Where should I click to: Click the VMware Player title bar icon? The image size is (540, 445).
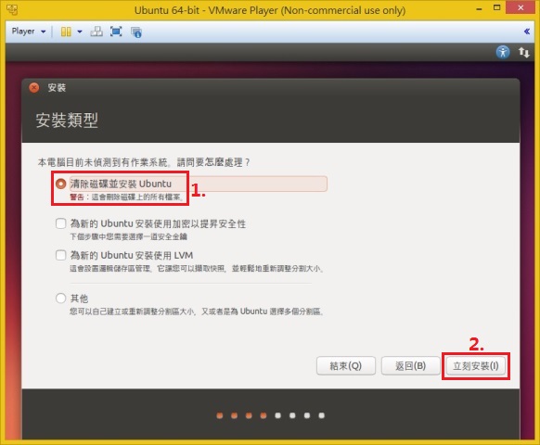click(12, 9)
